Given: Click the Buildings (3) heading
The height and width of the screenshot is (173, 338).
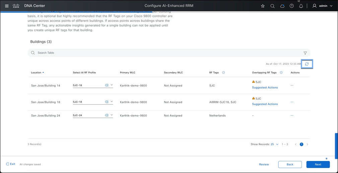Looking at the screenshot, I should 41,42.
